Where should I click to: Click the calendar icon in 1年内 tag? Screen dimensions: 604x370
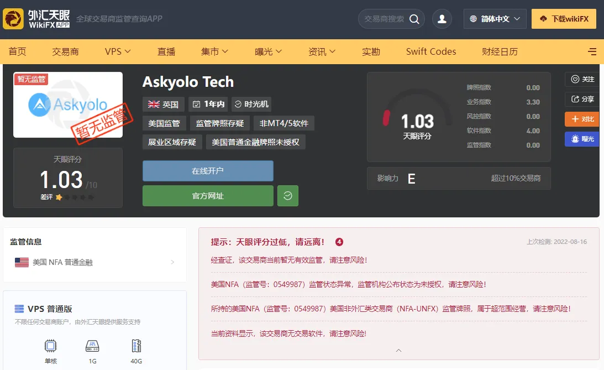[x=197, y=104]
